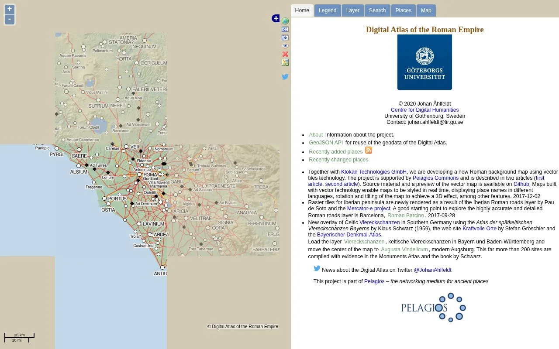Open the GeoJSON API link
This screenshot has height=349, width=559.
(326, 143)
